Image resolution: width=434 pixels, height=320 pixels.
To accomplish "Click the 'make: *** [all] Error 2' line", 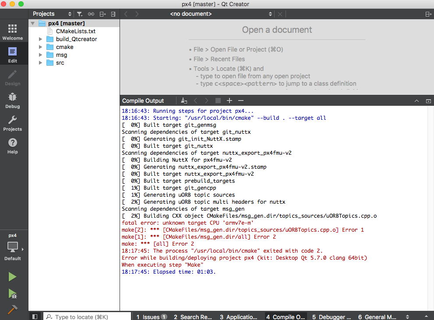I will click(158, 244).
